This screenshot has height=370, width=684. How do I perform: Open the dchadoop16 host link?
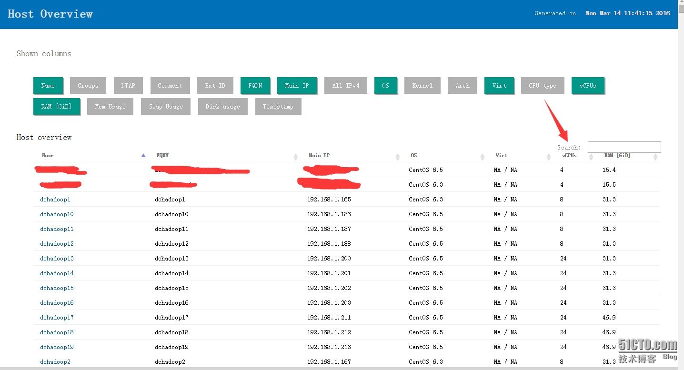point(57,302)
